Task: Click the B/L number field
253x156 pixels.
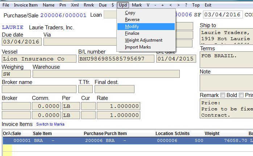Action: tap(116, 59)
